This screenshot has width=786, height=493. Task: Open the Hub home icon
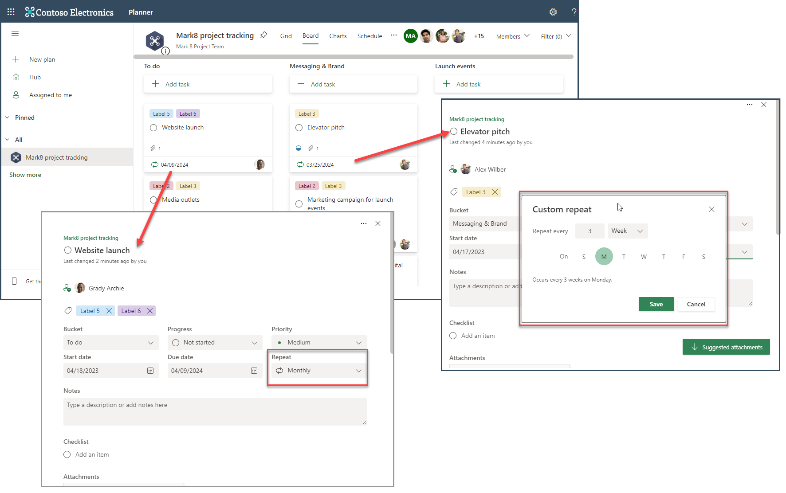click(x=16, y=77)
